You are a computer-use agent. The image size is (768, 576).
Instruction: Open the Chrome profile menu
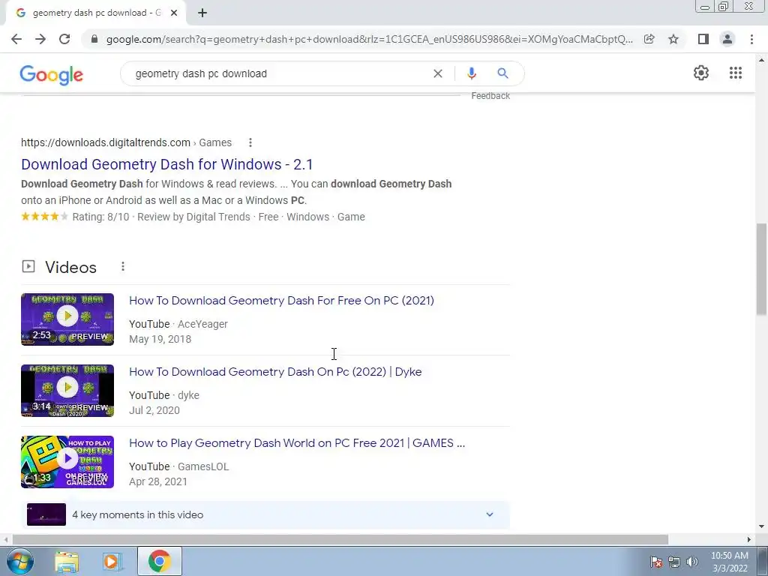click(x=727, y=39)
